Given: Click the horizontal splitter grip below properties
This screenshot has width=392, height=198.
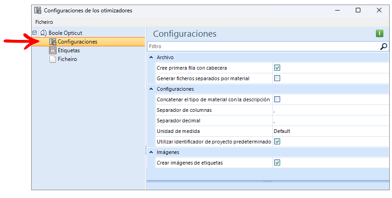Looking at the screenshot, I should point(267,181).
